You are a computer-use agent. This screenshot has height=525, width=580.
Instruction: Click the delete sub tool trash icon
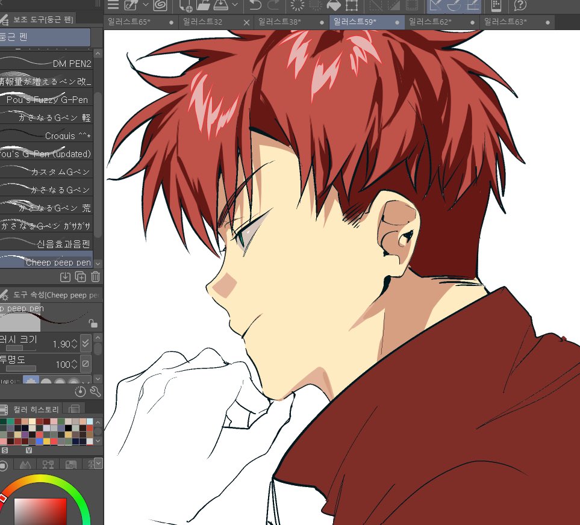[x=95, y=276]
